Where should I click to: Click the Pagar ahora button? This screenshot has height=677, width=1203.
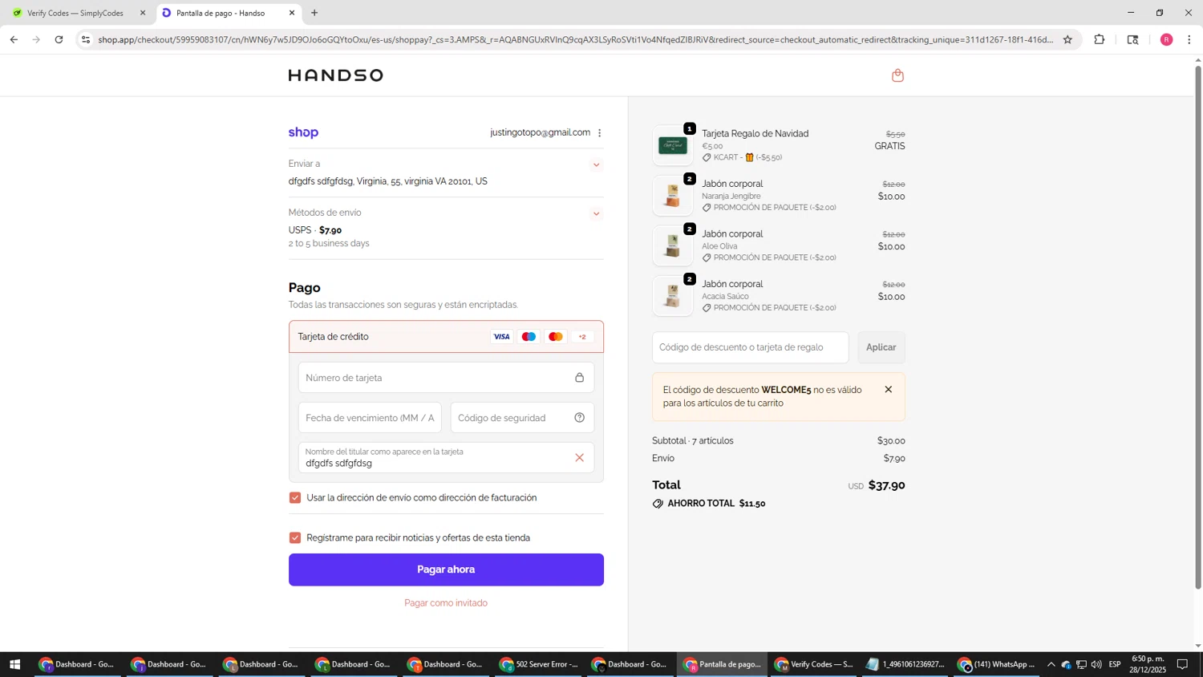click(x=446, y=570)
